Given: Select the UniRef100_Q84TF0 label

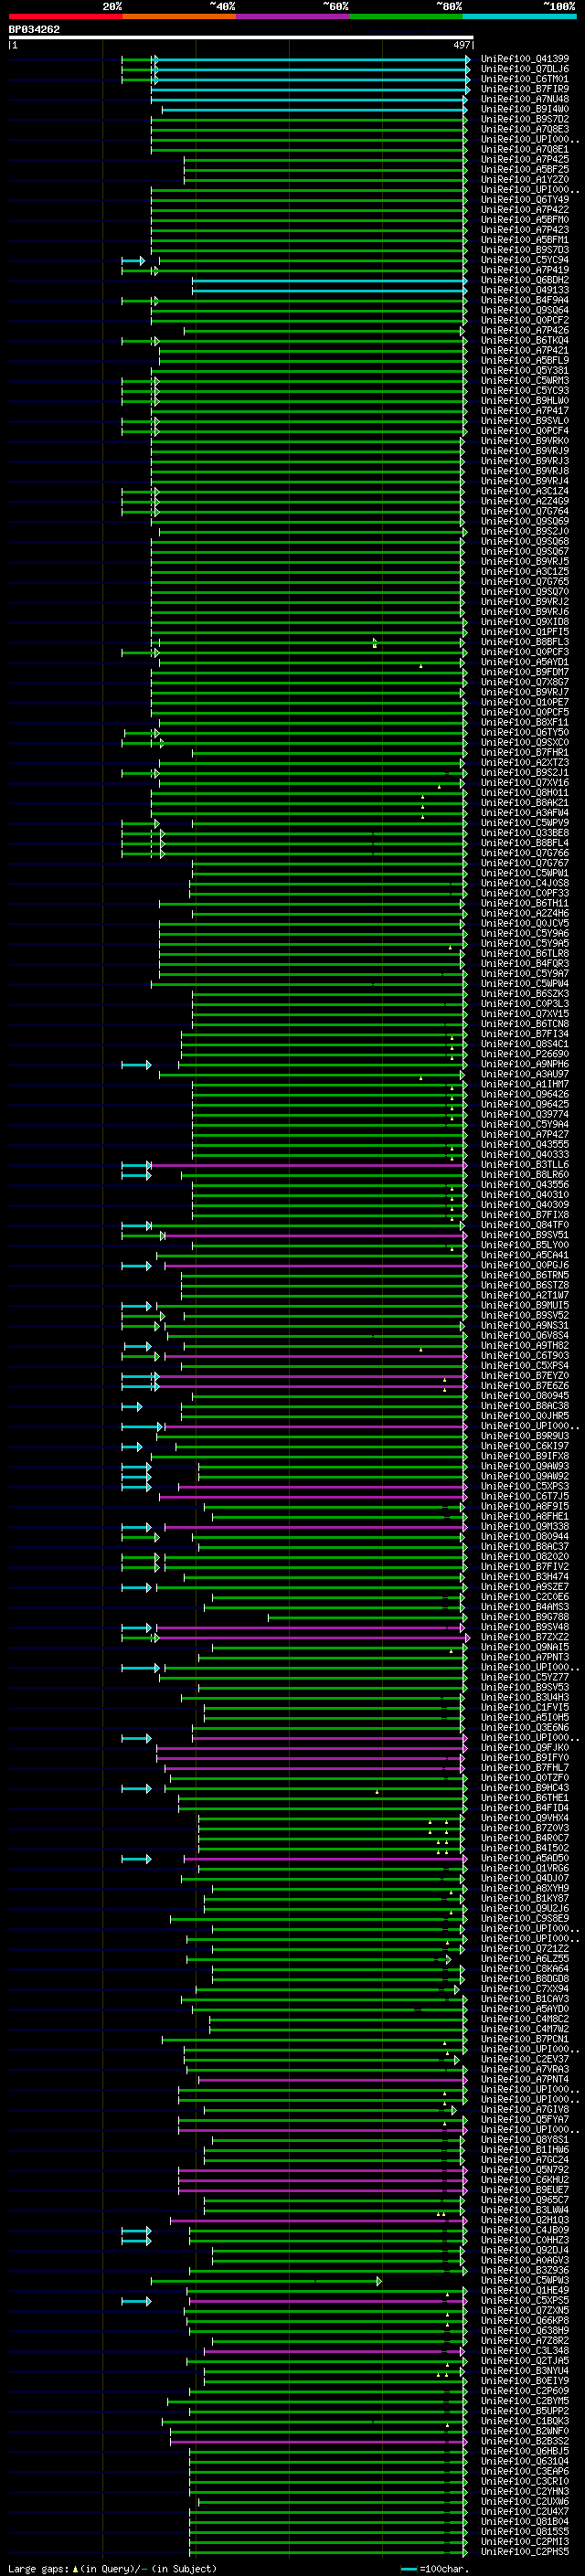Looking at the screenshot, I should pyautogui.click(x=525, y=1225).
